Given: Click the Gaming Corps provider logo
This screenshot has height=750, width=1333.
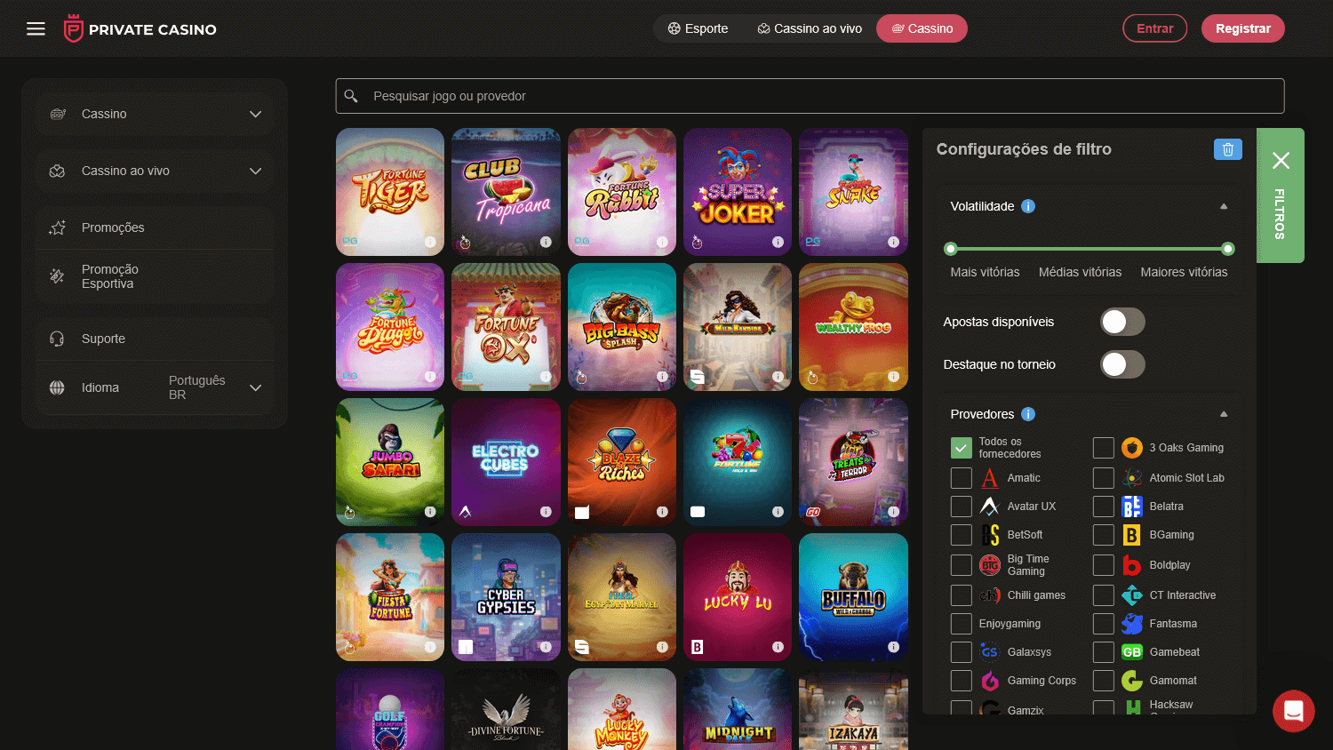Looking at the screenshot, I should (x=990, y=681).
